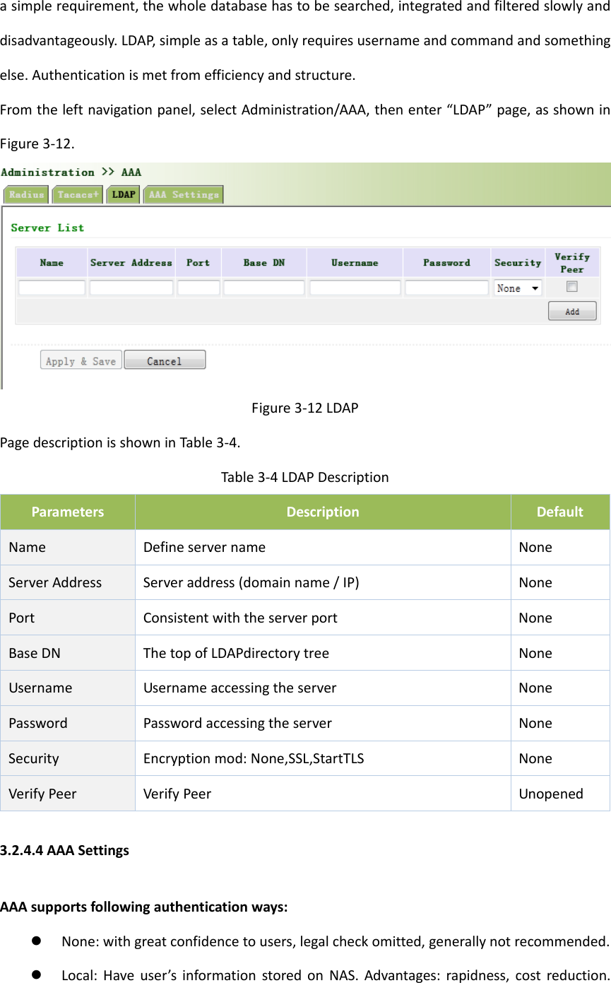Click the Server Address input field
This screenshot has width=611, height=983.
[131, 287]
